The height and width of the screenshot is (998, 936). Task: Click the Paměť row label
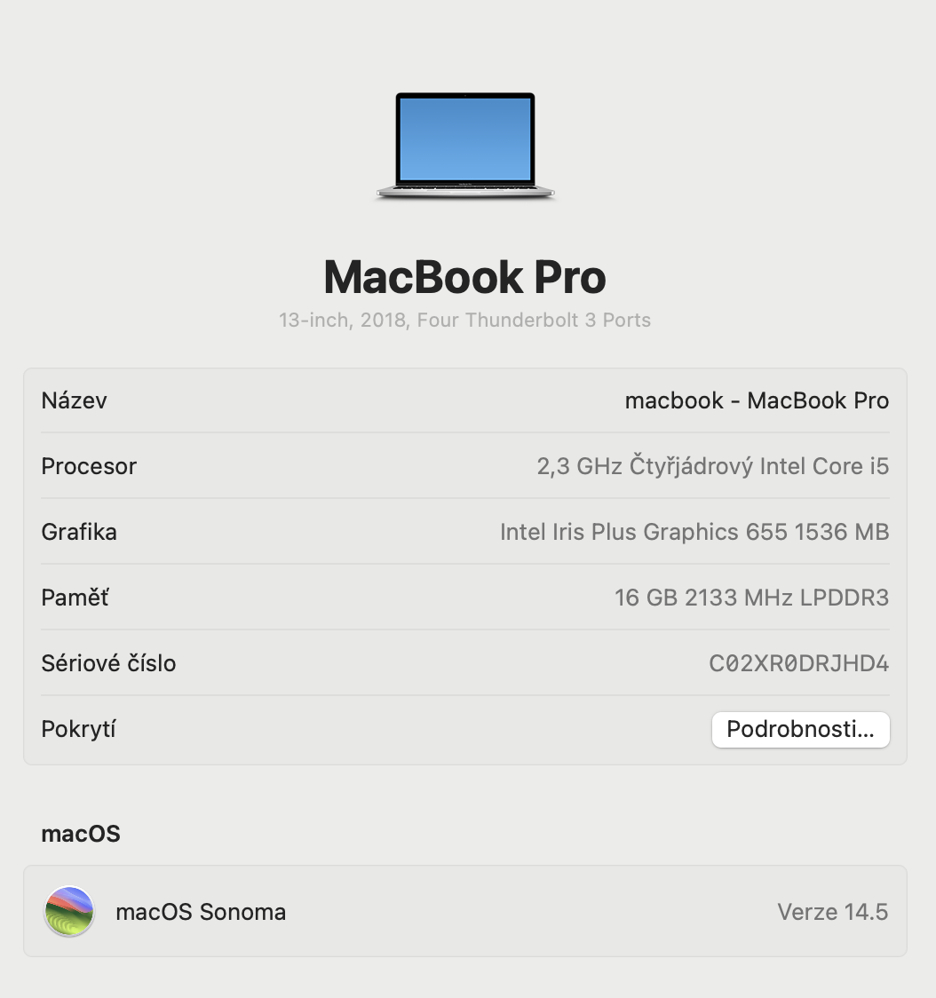tap(75, 597)
